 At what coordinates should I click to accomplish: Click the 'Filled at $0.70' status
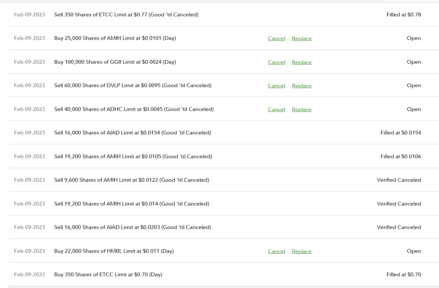(403, 274)
